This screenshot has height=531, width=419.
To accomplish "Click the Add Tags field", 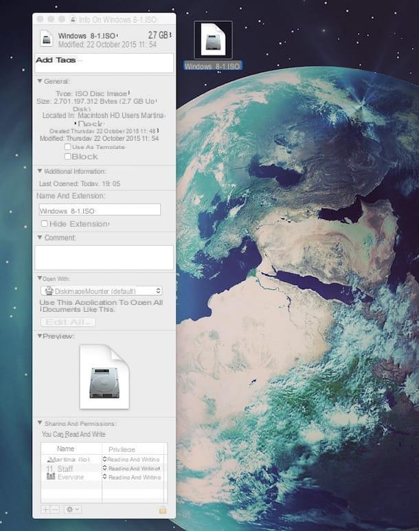I will pos(104,63).
